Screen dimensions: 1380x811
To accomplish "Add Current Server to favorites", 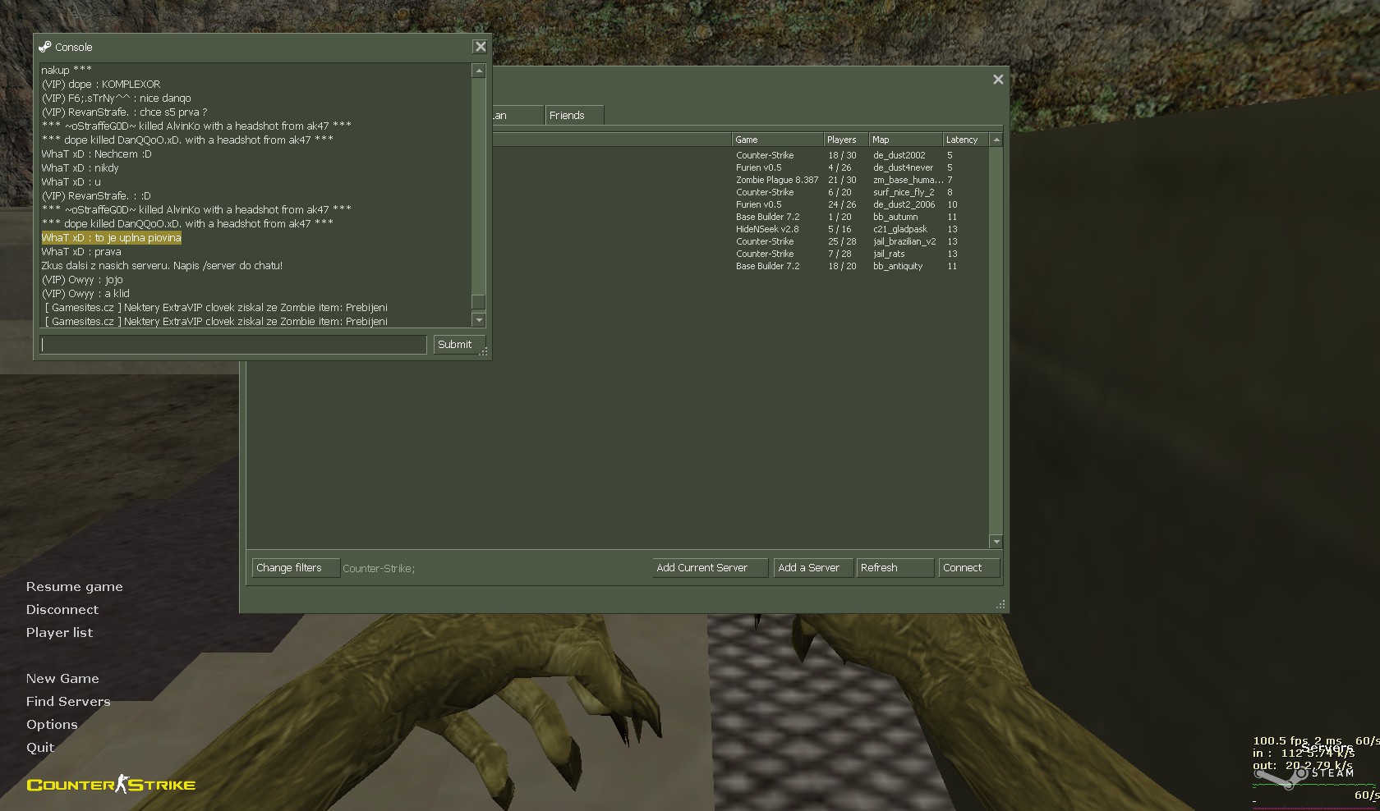I will pos(711,568).
